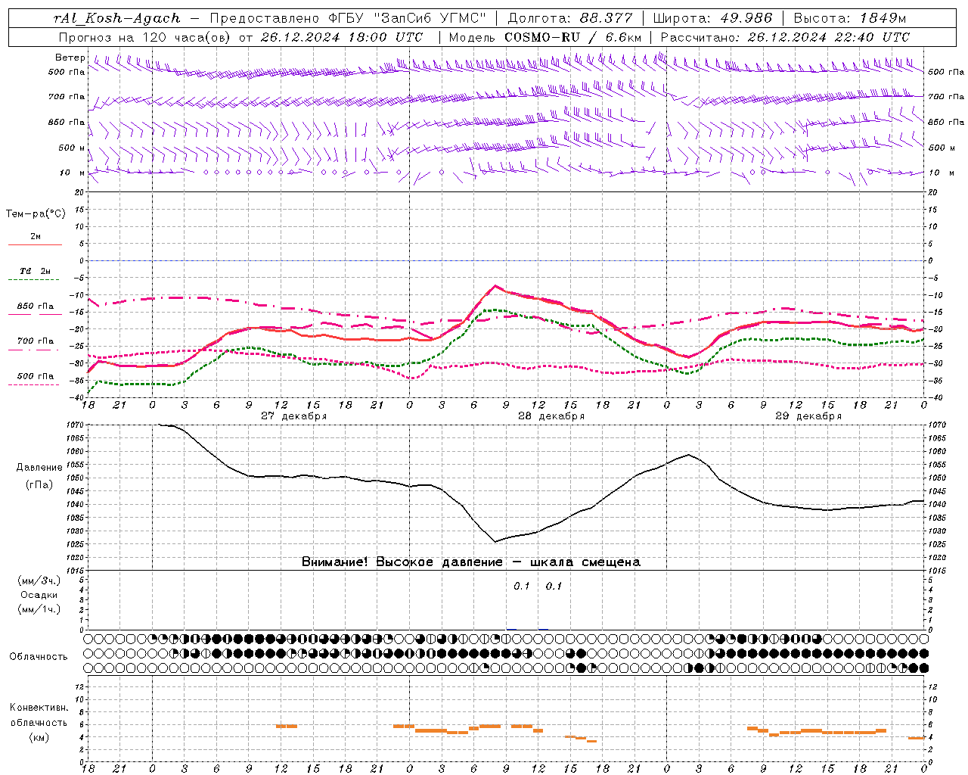Click the 700 гПа dash-dot legend line
968x775 pixels.
[35, 350]
